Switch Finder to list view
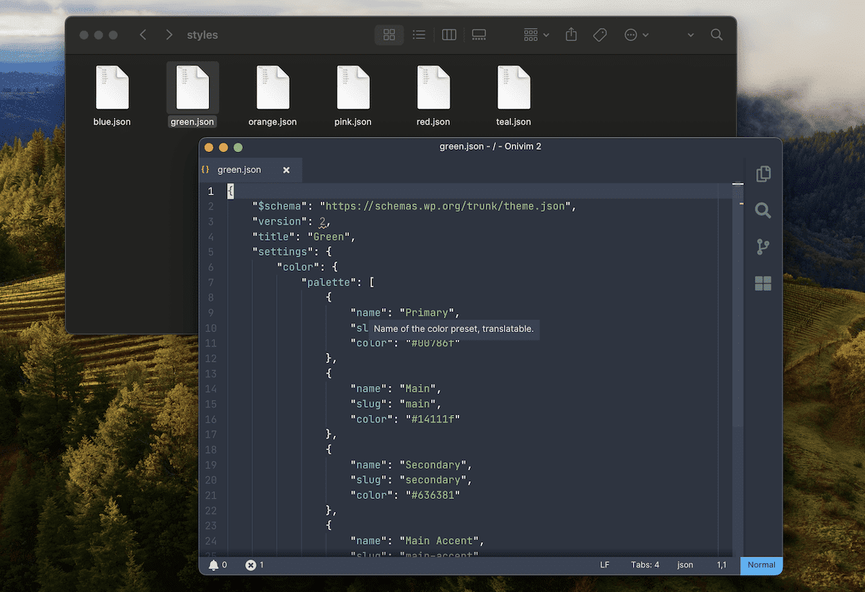The width and height of the screenshot is (865, 592). point(419,35)
